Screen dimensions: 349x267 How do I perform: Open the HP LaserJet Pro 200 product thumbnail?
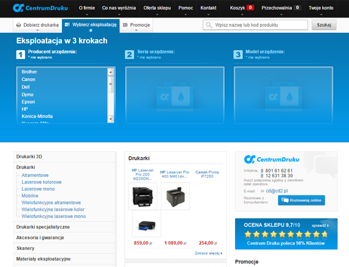tap(142, 196)
